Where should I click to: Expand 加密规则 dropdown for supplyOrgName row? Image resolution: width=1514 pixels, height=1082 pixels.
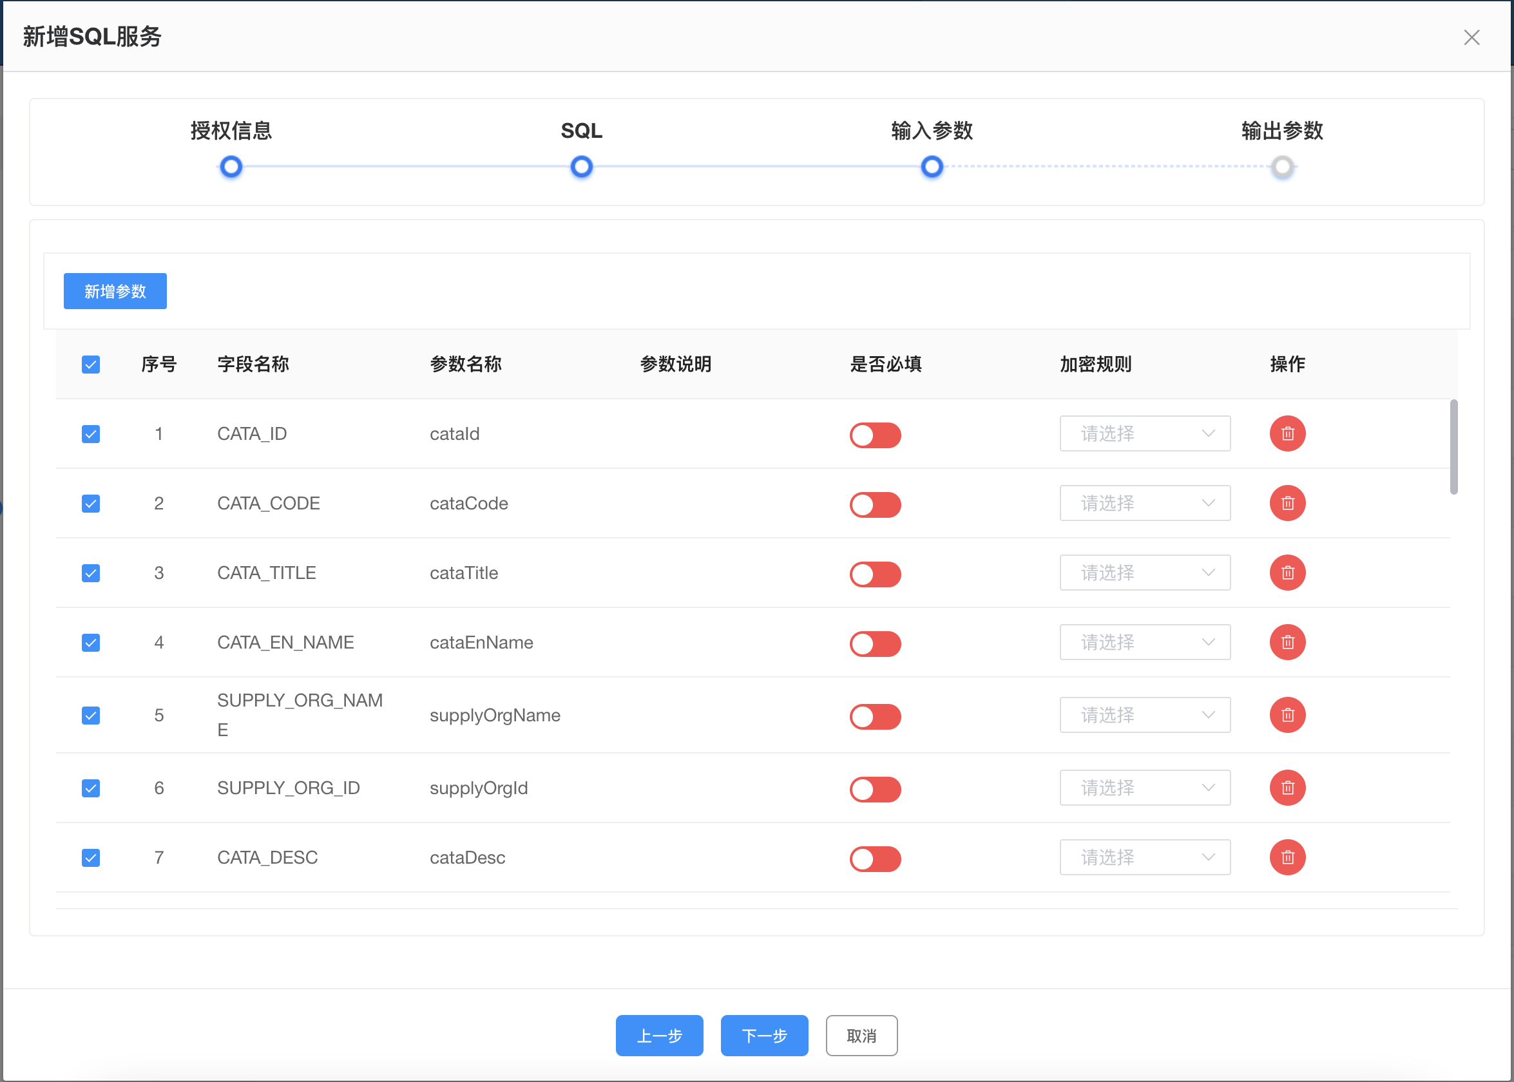pos(1144,715)
